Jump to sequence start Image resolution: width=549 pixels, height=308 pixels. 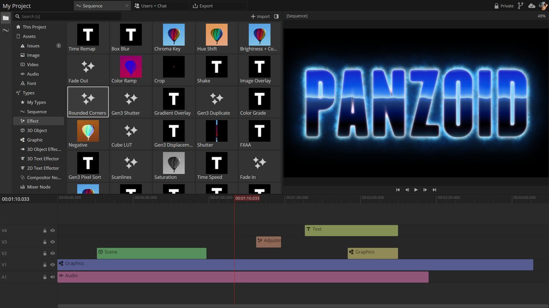[x=398, y=190]
